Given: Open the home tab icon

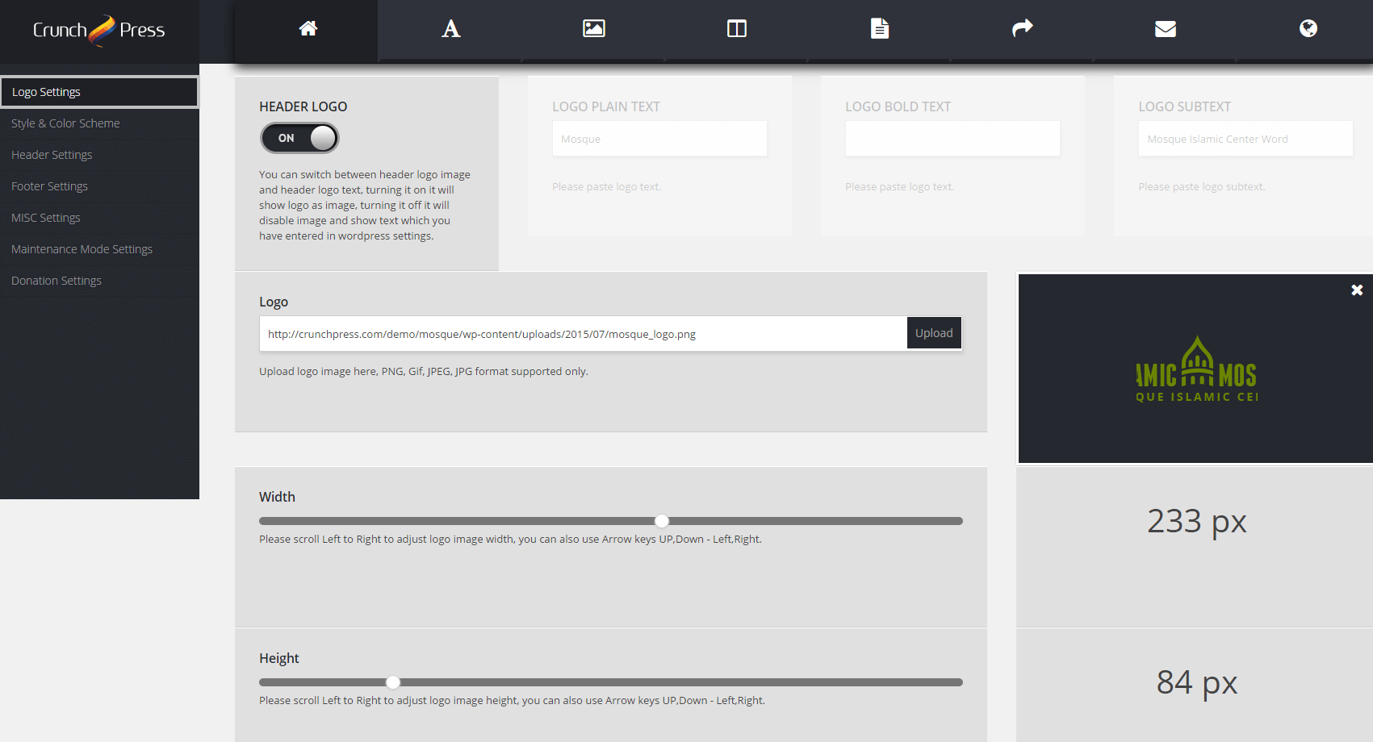Looking at the screenshot, I should 308,29.
